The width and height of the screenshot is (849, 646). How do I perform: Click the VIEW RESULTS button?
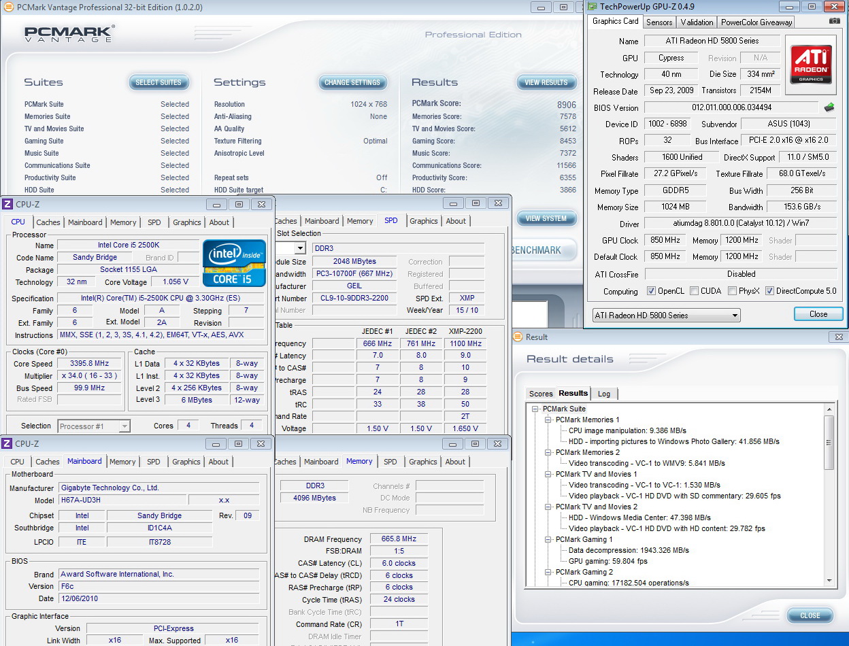point(546,82)
